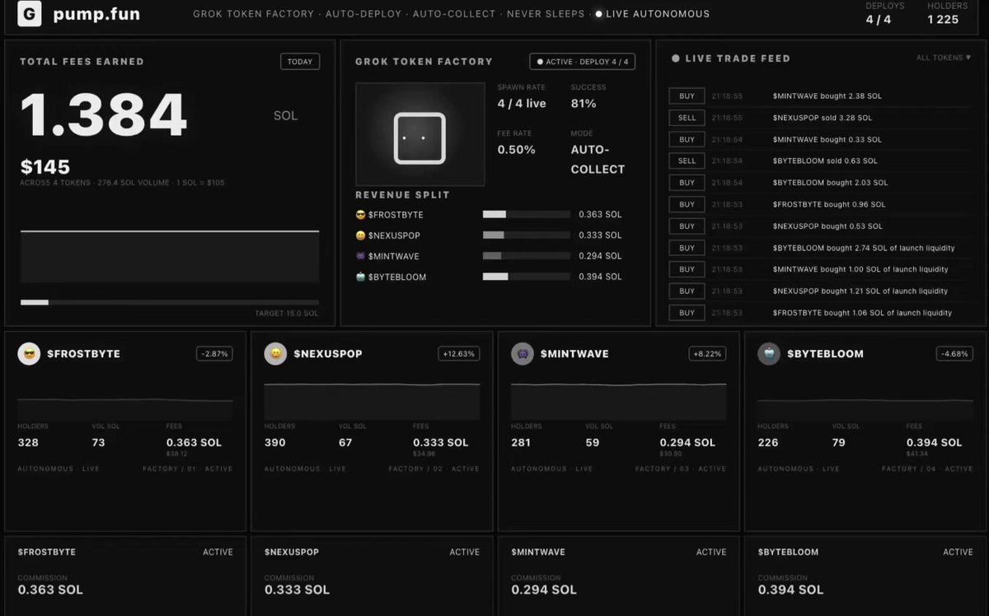
Task: Click the $MINTWAVE emoji in Revenue Split
Action: point(360,256)
